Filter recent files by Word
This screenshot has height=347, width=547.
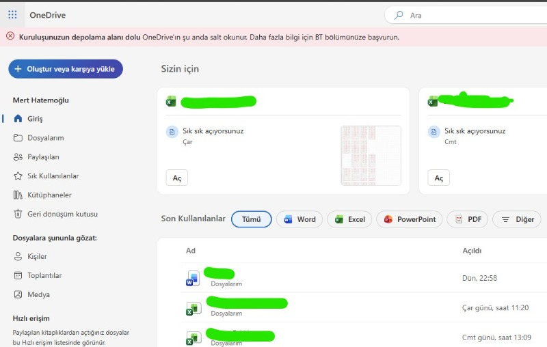[299, 219]
